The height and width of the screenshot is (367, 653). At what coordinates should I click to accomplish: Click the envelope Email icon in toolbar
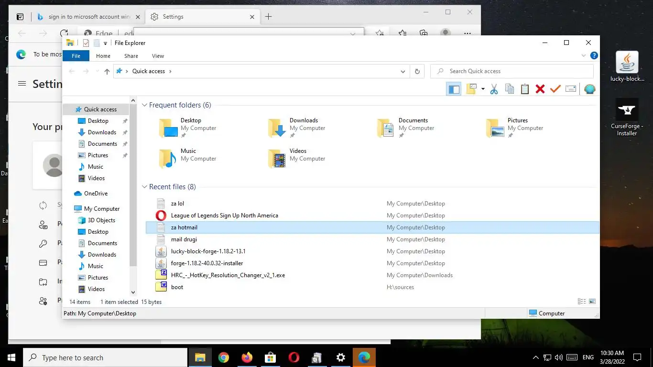coord(571,89)
